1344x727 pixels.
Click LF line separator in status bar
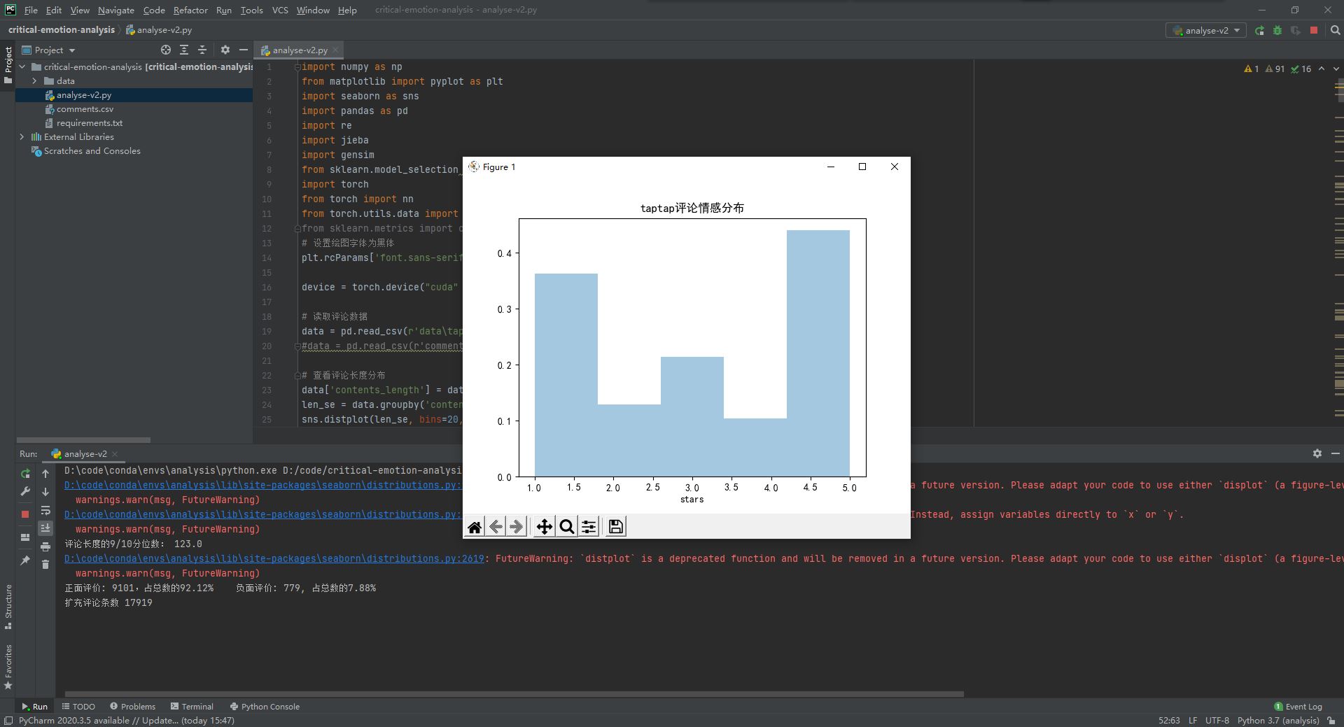pyautogui.click(x=1192, y=720)
